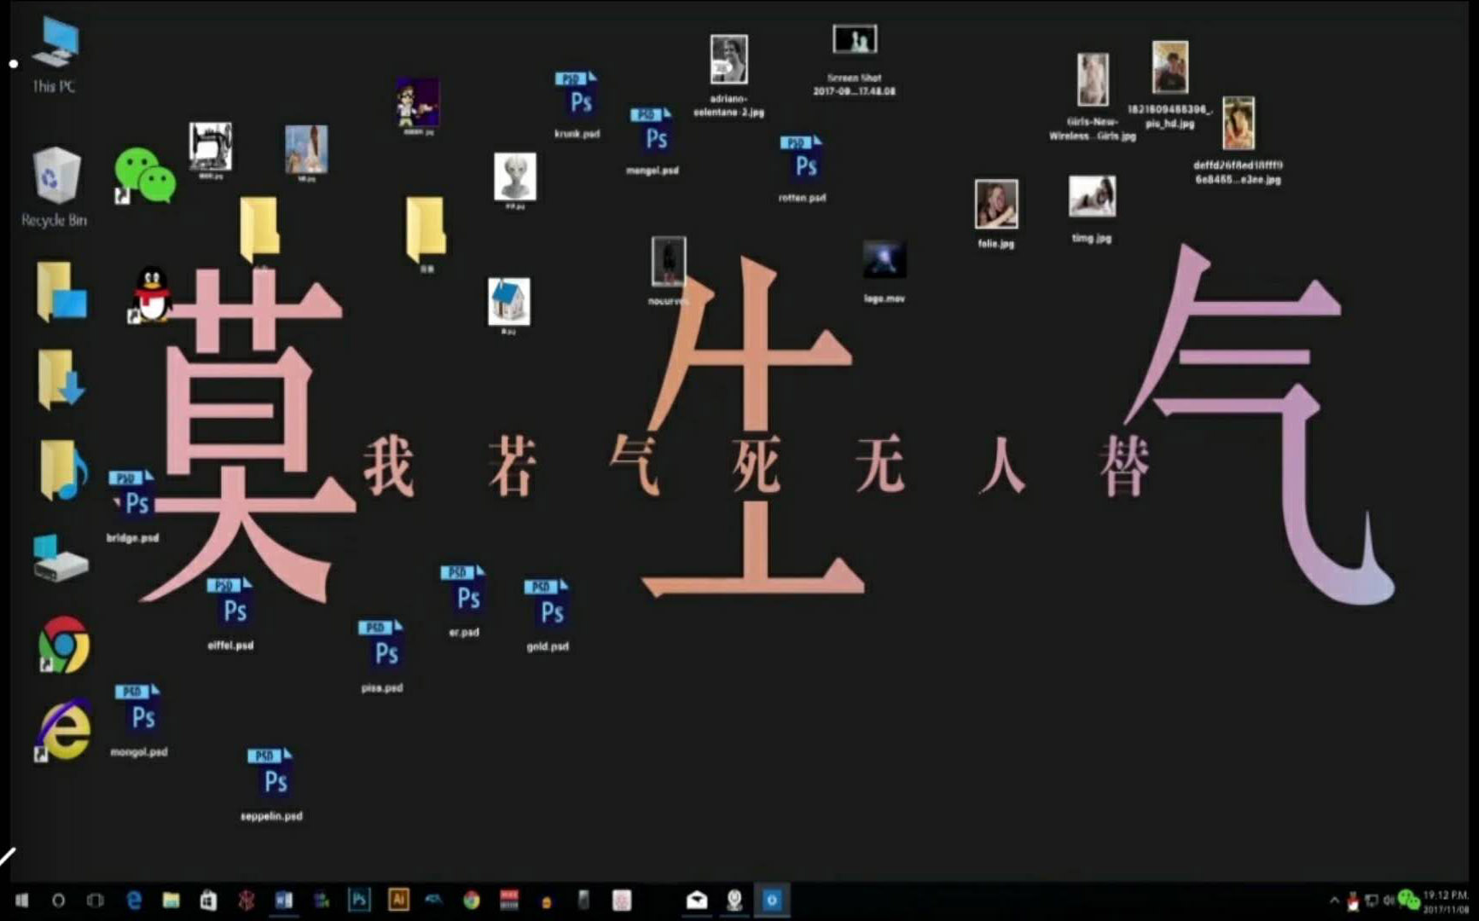
Task: Select the zeppelin.psd file
Action: tap(271, 785)
